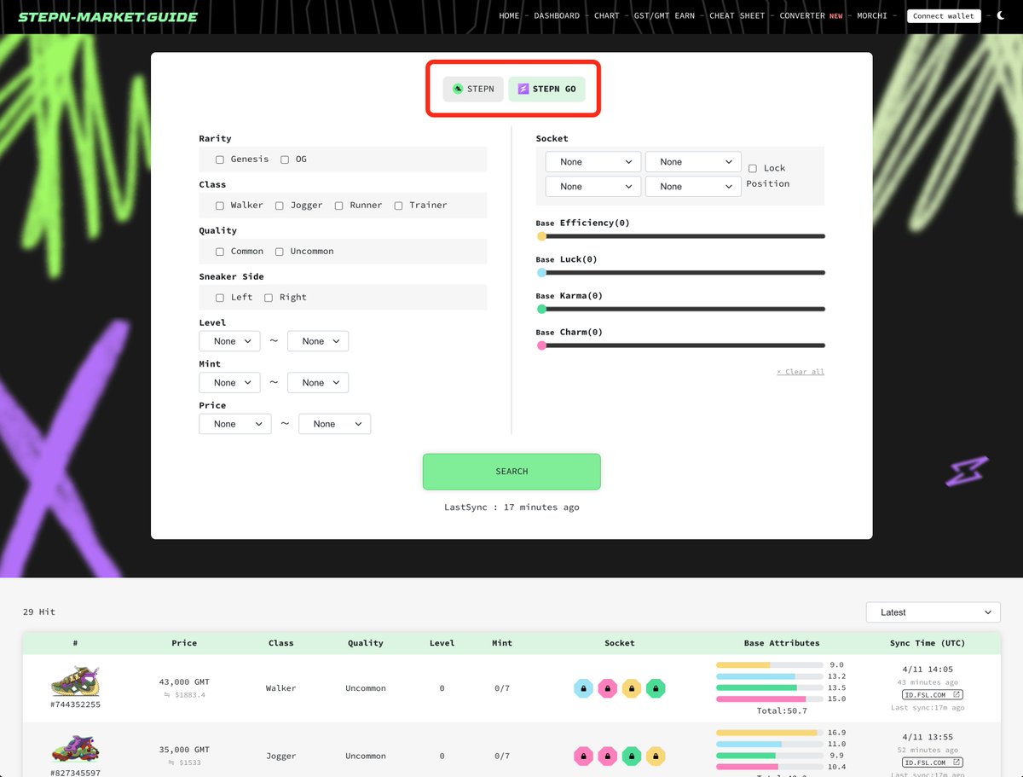1023x777 pixels.
Task: Click the green locked socket in the Walker row
Action: click(655, 688)
